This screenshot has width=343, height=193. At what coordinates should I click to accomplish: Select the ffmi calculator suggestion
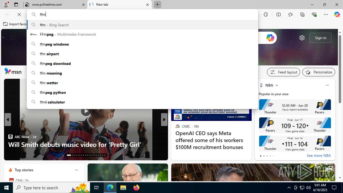tap(142, 102)
